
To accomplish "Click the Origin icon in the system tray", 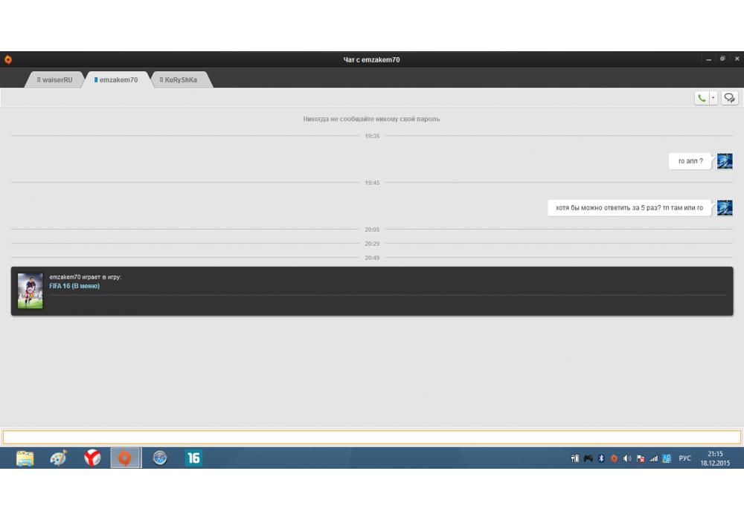I will (x=614, y=458).
